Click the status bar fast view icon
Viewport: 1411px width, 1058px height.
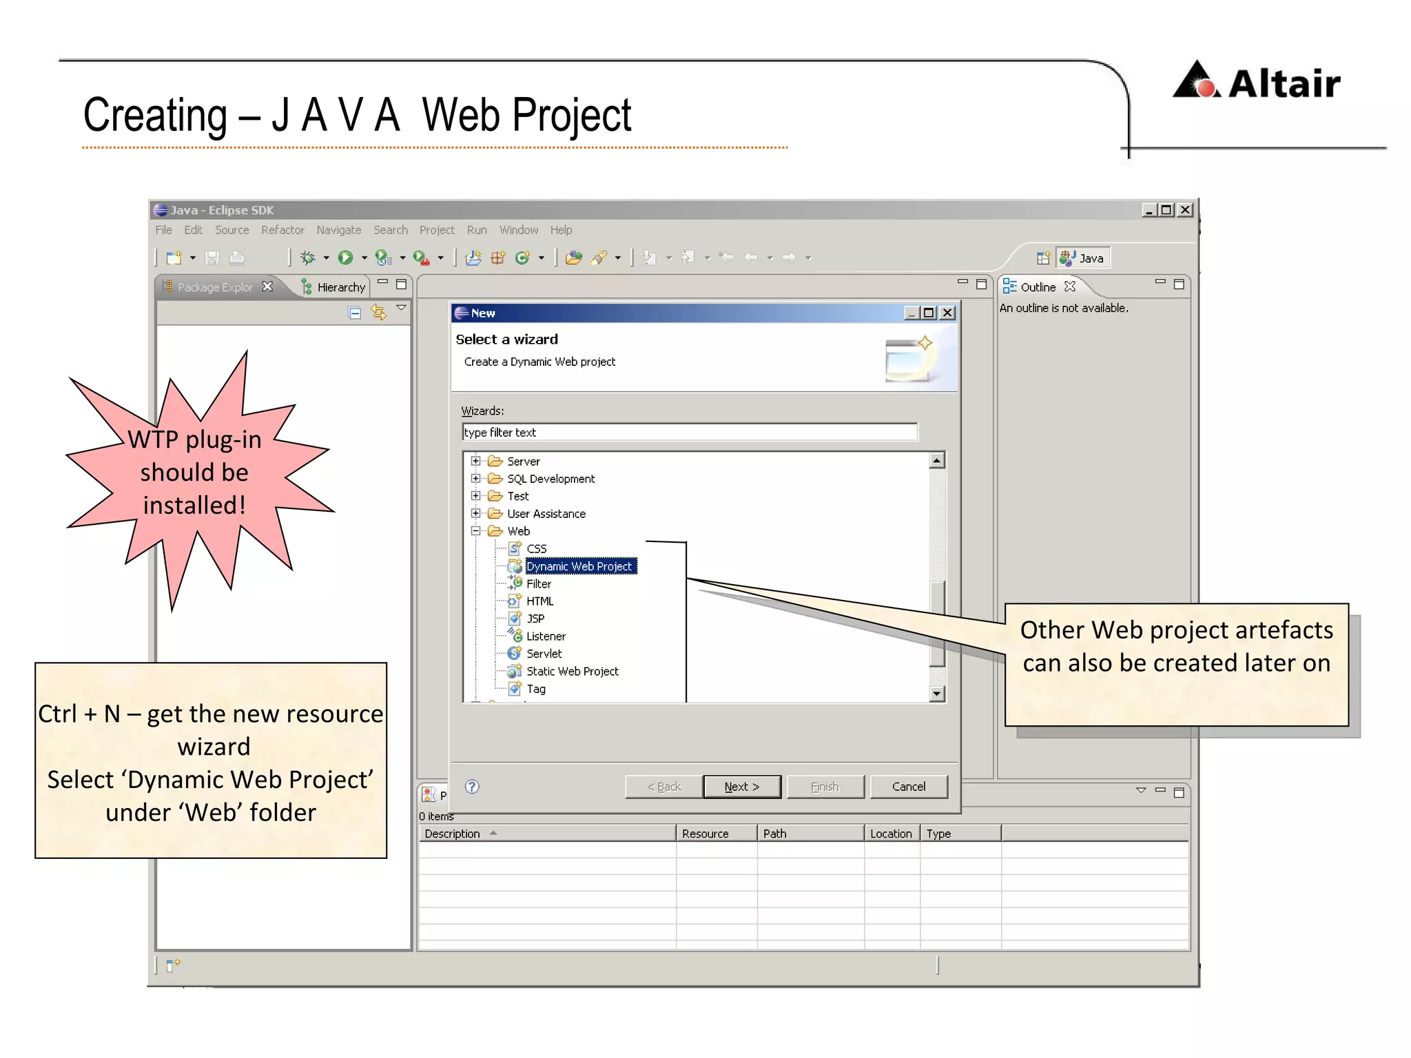[x=174, y=965]
